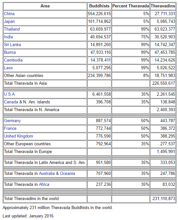Open the China link
The image size is (178, 220).
click(x=9, y=14)
